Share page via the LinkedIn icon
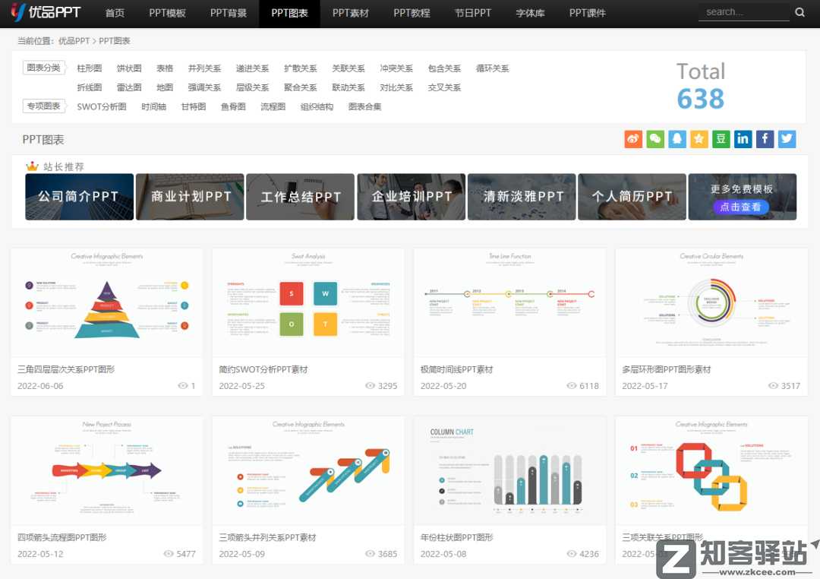This screenshot has height=579, width=820. 743,139
